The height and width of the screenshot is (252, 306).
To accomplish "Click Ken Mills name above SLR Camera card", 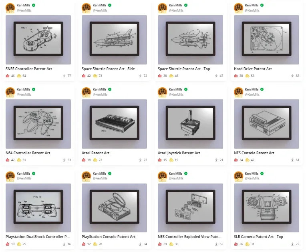I will [x=252, y=173].
